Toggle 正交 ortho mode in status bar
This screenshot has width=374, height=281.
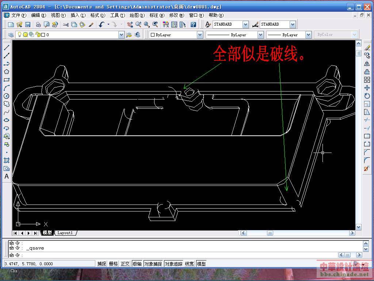pos(125,263)
